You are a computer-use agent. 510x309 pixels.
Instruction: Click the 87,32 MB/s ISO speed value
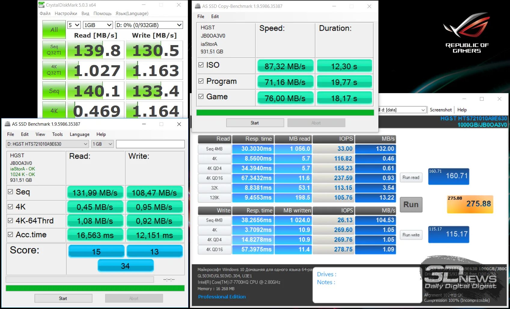285,66
